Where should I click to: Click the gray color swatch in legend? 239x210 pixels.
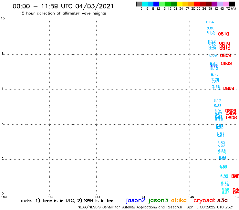139,4
